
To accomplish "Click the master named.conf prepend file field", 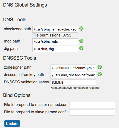I will tap(92, 105).
